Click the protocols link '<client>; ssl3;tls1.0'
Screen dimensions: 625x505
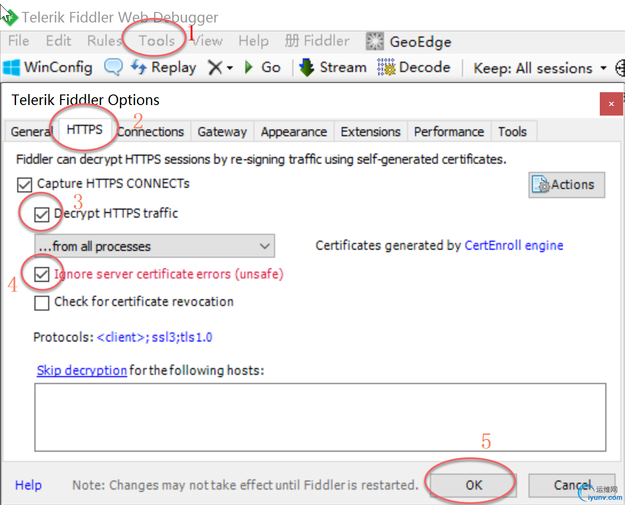(155, 337)
